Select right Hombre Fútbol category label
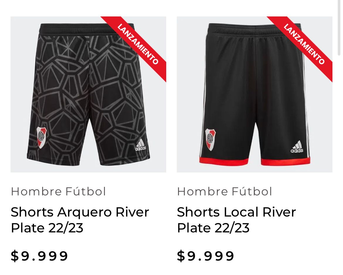The height and width of the screenshot is (275, 343). pyautogui.click(x=225, y=192)
